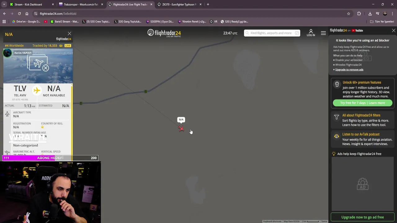Screen dimensions: 397x223
Task: Click the filter funnel icon in sidebar
Action: pos(337,117)
